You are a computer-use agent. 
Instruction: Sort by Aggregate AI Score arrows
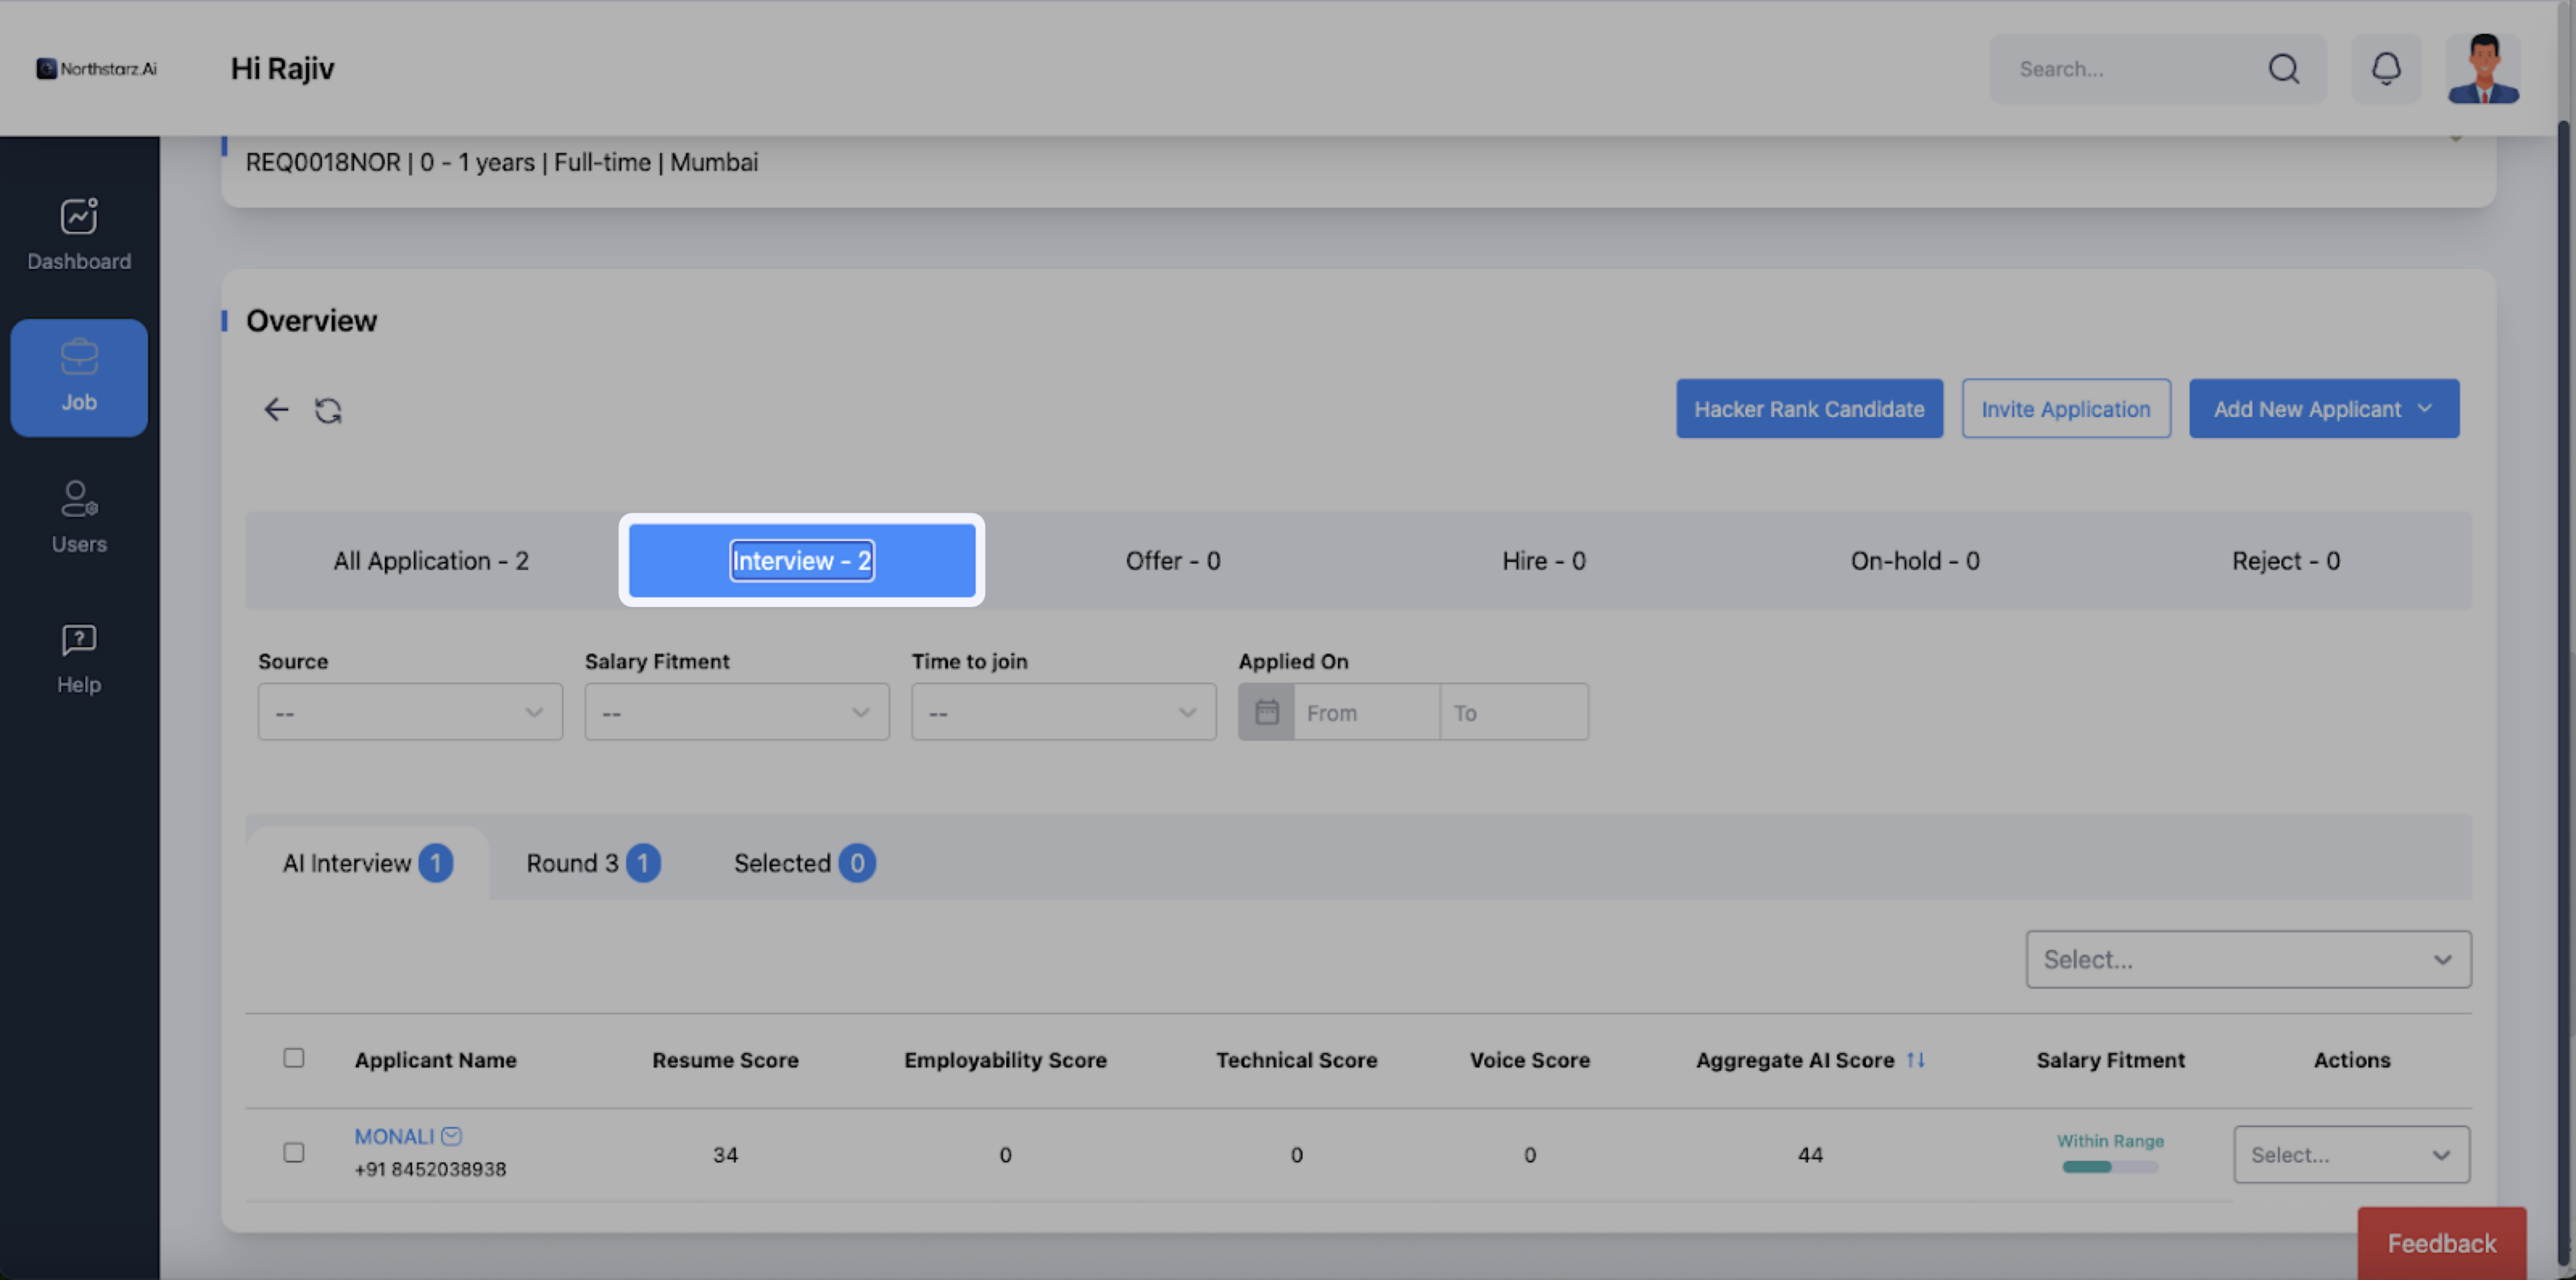[1915, 1060]
